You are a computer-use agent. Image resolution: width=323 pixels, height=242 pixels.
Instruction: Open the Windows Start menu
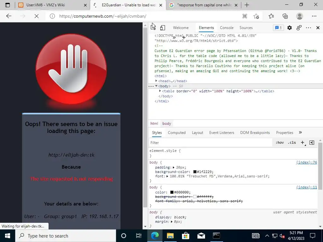click(x=8, y=236)
